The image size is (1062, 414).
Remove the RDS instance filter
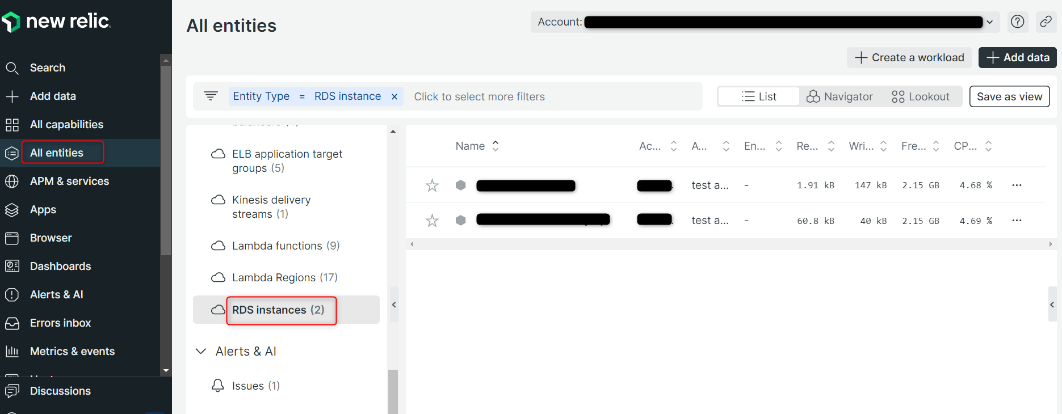[x=394, y=97]
